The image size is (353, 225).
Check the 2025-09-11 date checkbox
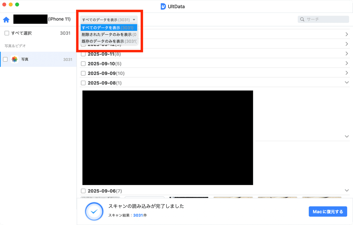coord(83,54)
